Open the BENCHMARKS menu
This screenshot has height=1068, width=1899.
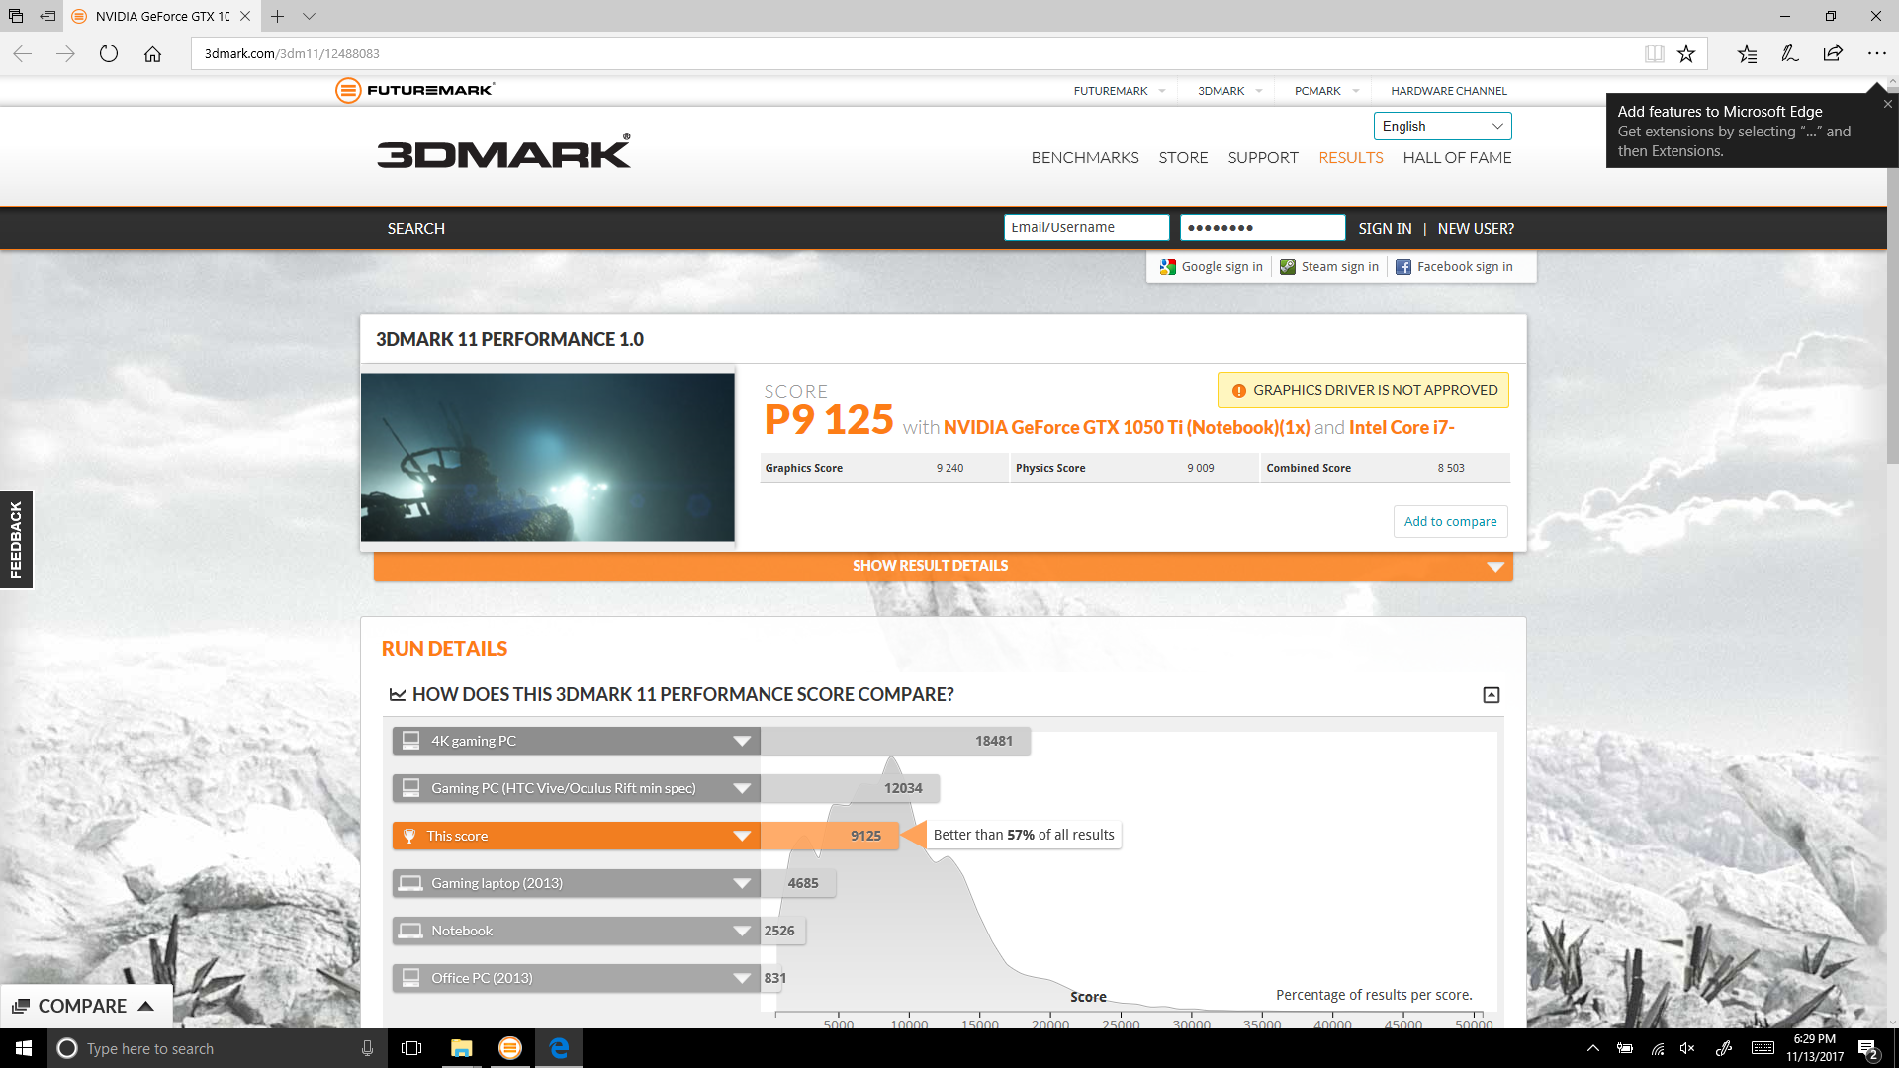(1084, 158)
